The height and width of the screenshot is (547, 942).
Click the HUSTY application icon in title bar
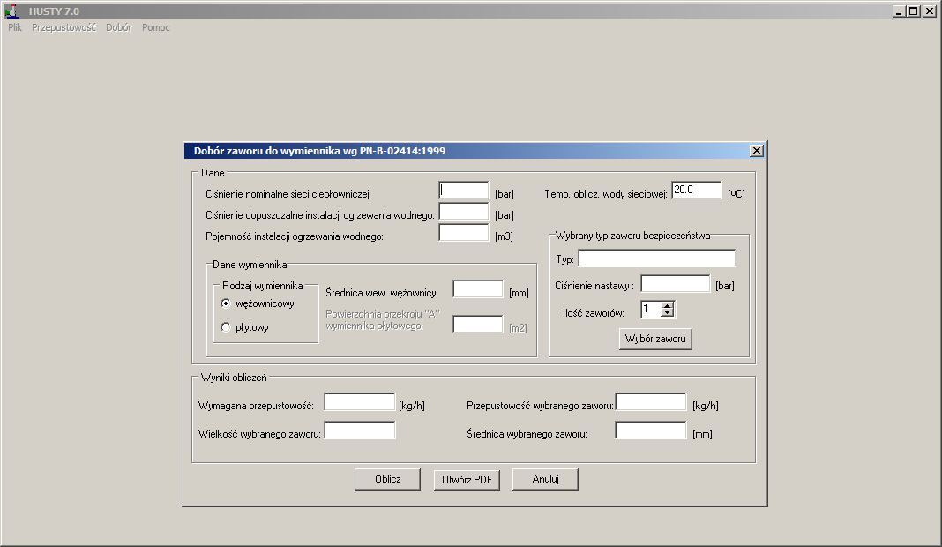pos(11,11)
